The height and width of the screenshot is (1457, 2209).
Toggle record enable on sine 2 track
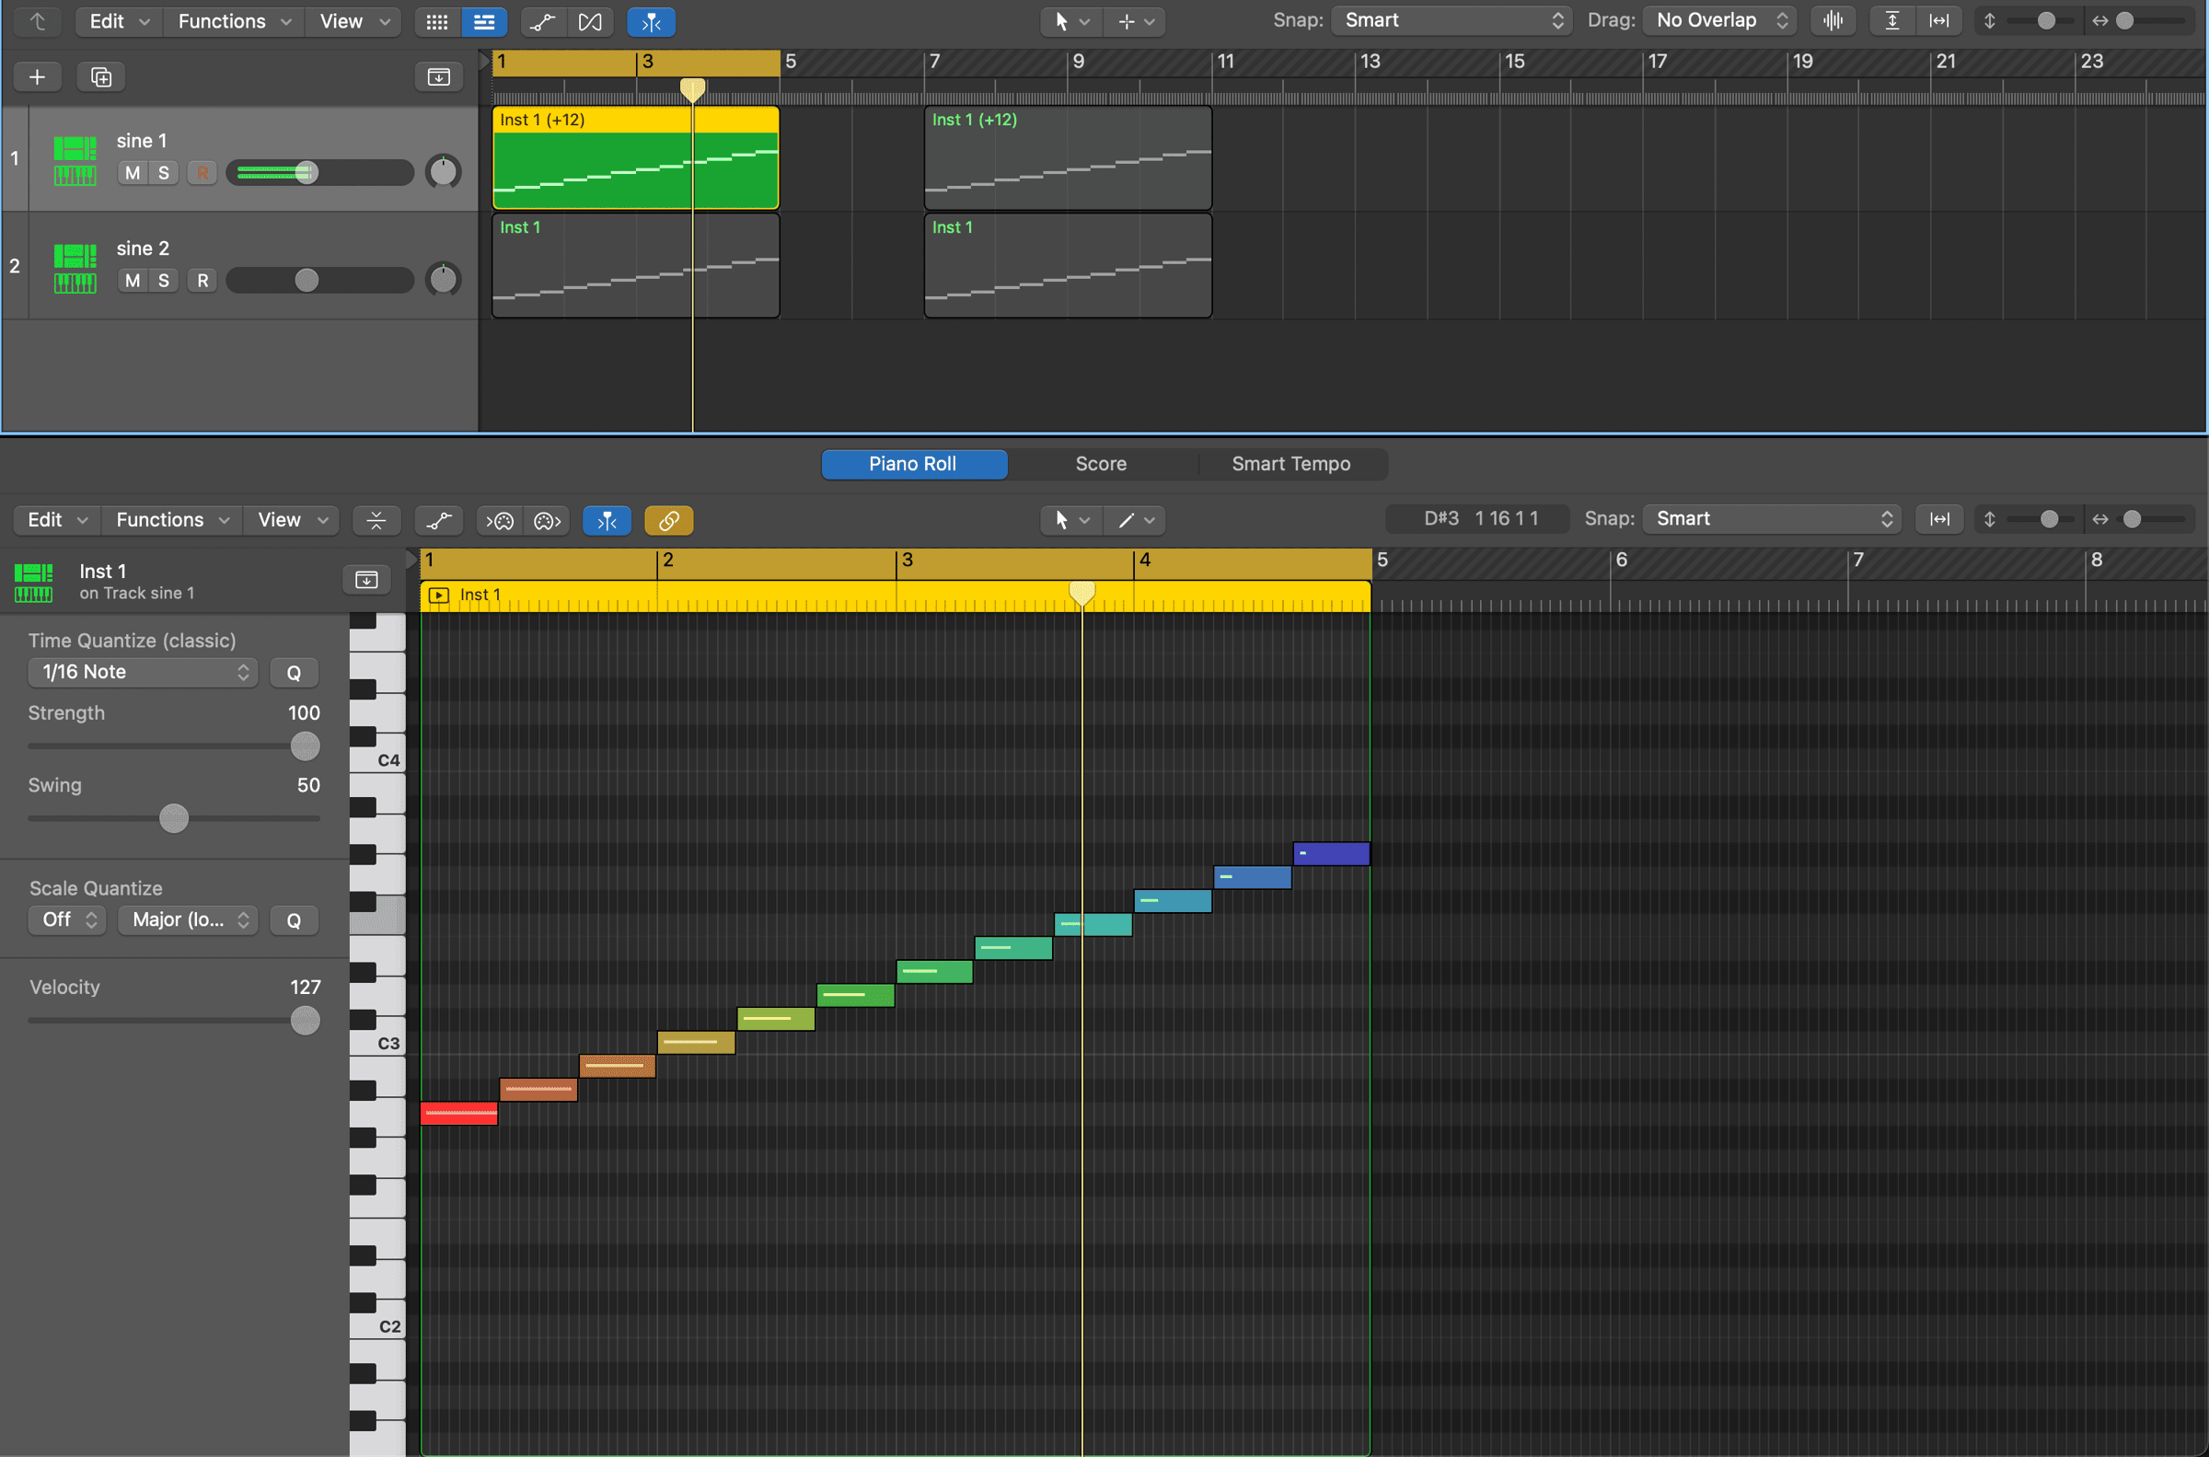point(202,281)
